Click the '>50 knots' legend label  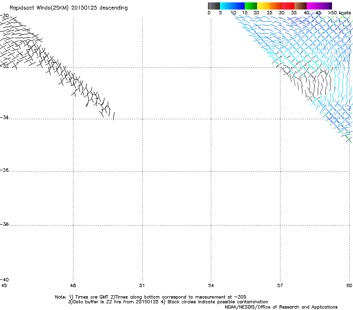tap(339, 13)
